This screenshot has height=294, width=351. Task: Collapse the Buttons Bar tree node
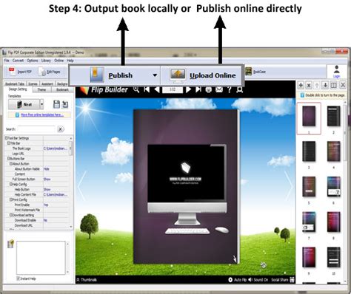[x=8, y=159]
